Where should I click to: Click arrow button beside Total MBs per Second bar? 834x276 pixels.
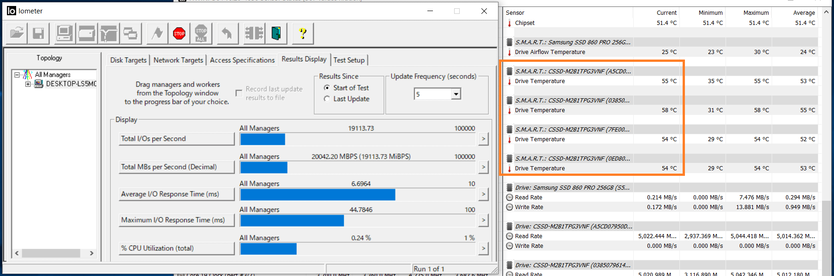pos(483,167)
